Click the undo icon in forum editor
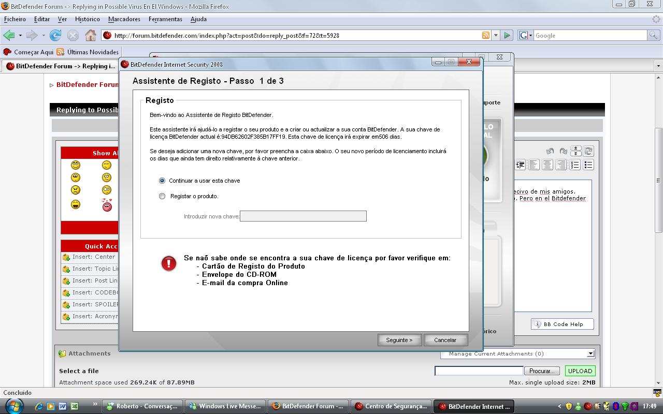This screenshot has width=663, height=414. click(x=550, y=151)
